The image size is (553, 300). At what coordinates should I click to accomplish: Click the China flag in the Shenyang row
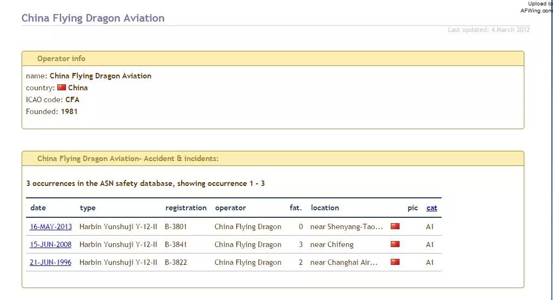395,226
